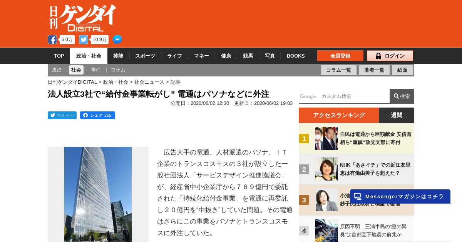This screenshot has height=242, width=462.
Task: Open the 日刊ゲンダイ DIGITAL logo homepage
Action: (82, 18)
